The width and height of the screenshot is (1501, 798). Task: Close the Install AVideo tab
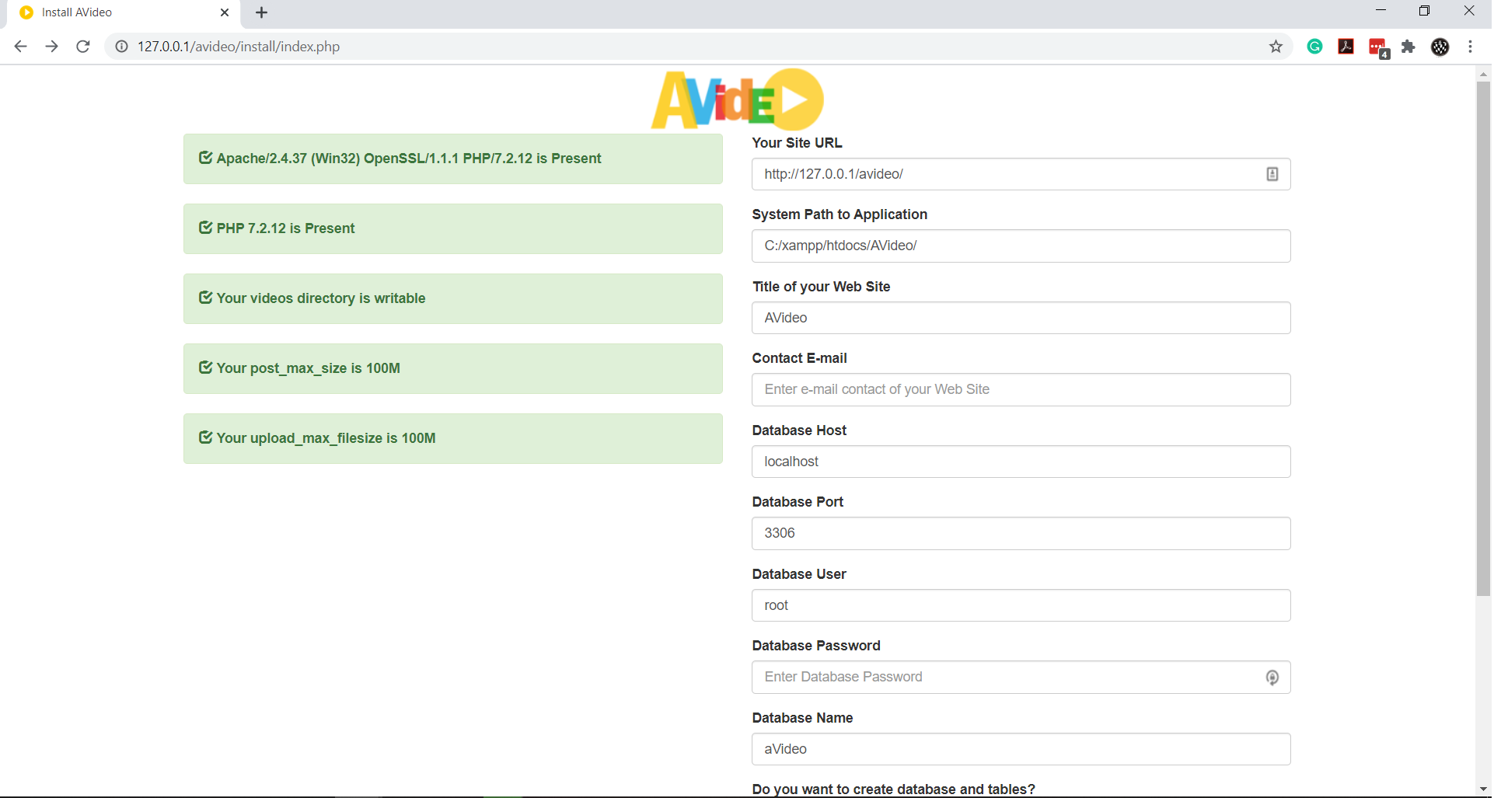225,12
